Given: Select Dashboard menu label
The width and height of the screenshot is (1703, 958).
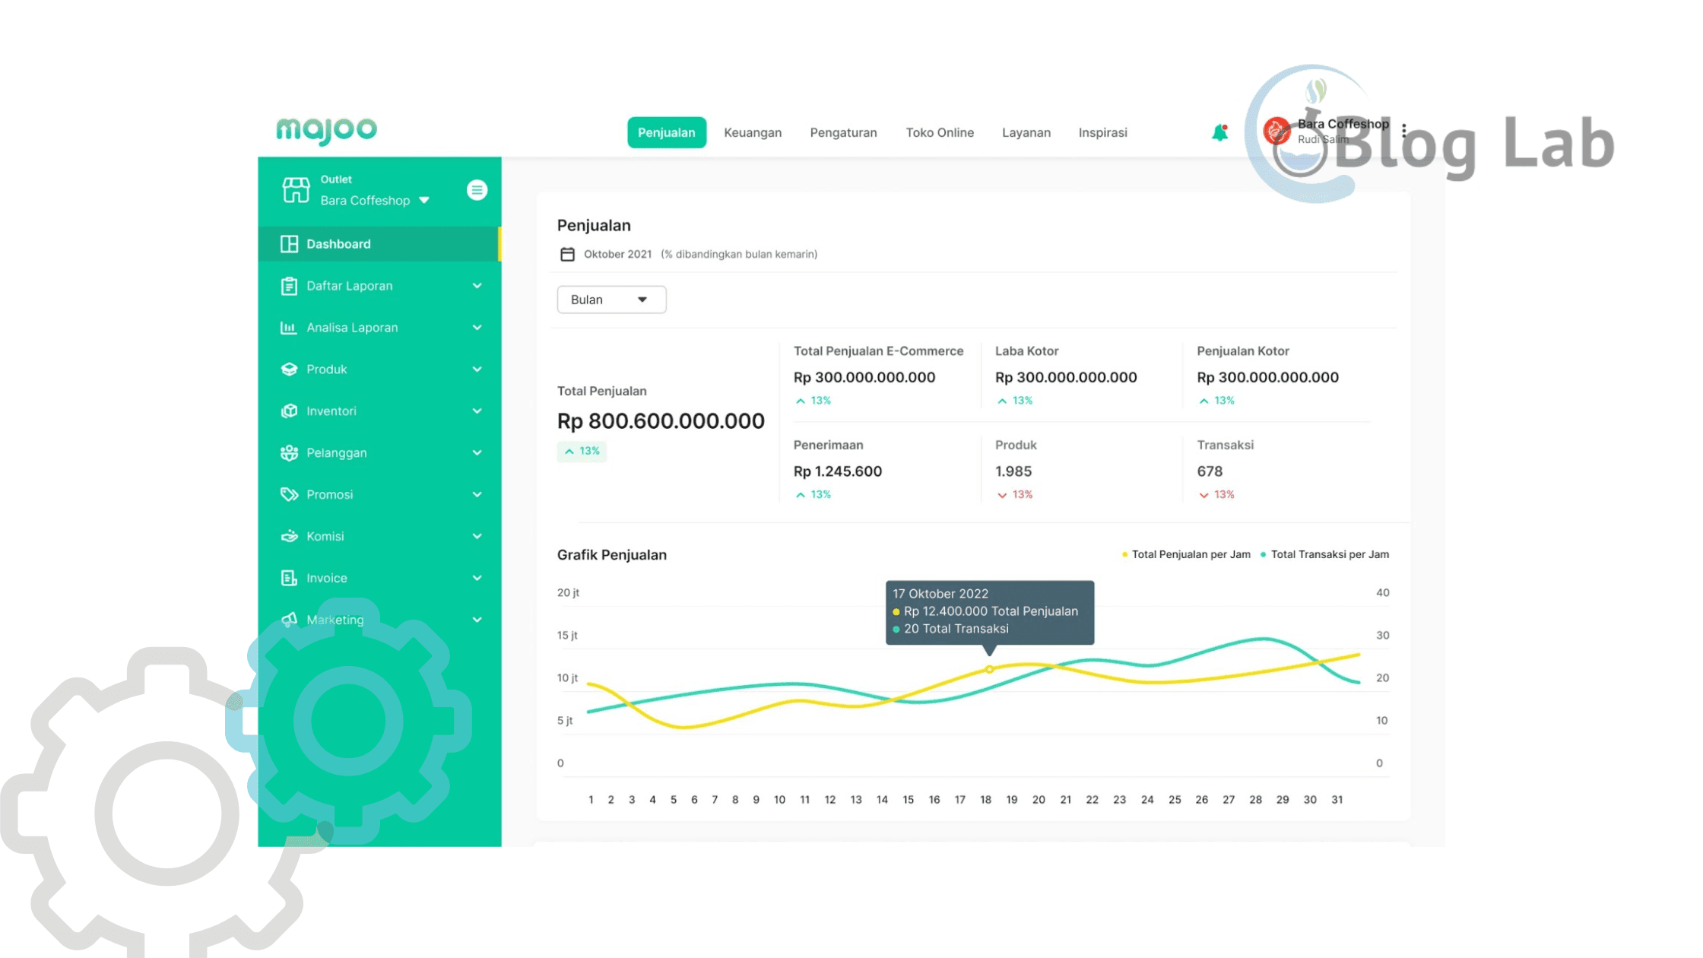Looking at the screenshot, I should 338,244.
